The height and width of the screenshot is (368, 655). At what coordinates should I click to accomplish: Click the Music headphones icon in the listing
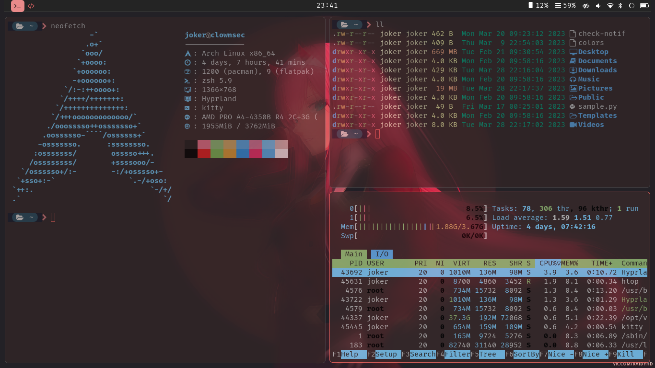pyautogui.click(x=573, y=79)
